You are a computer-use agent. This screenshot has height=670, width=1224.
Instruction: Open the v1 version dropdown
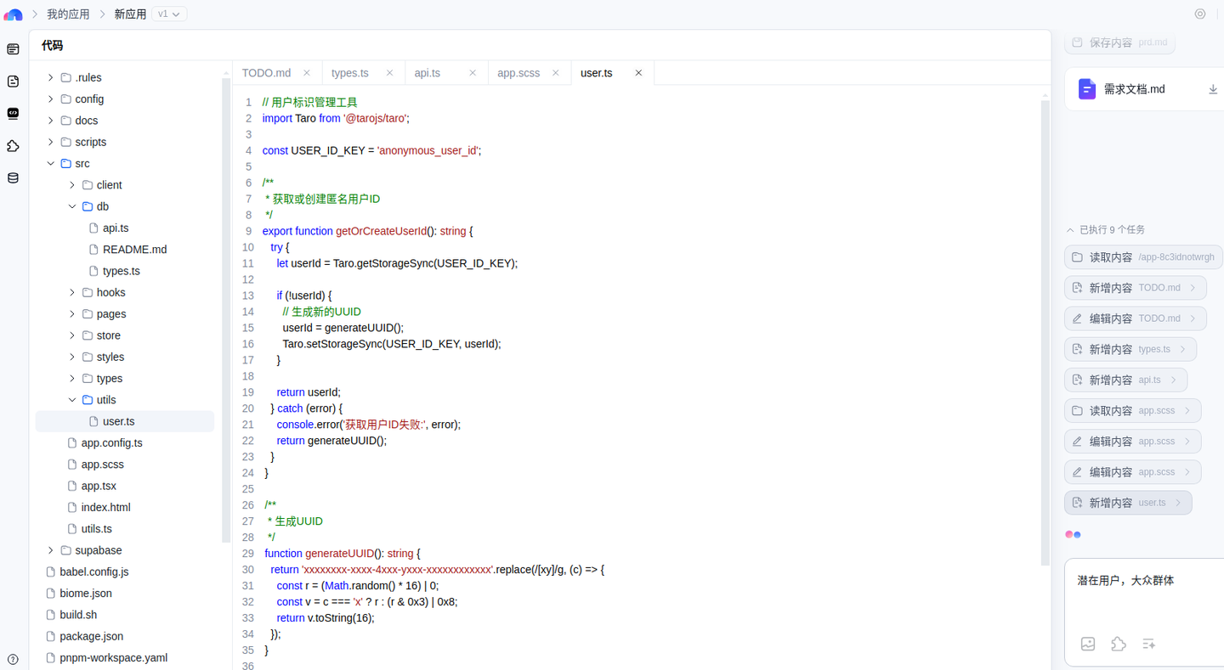[x=169, y=14]
